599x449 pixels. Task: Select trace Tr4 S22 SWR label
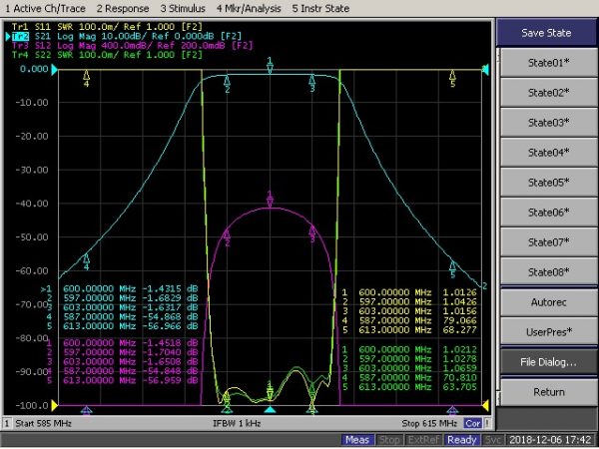pos(107,55)
